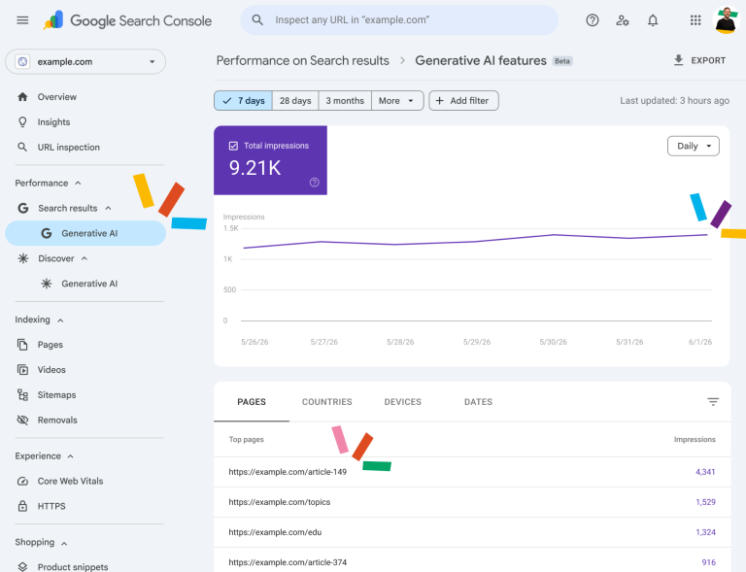This screenshot has height=572, width=746.
Task: Click the Product snippets layers icon
Action: tap(22, 567)
